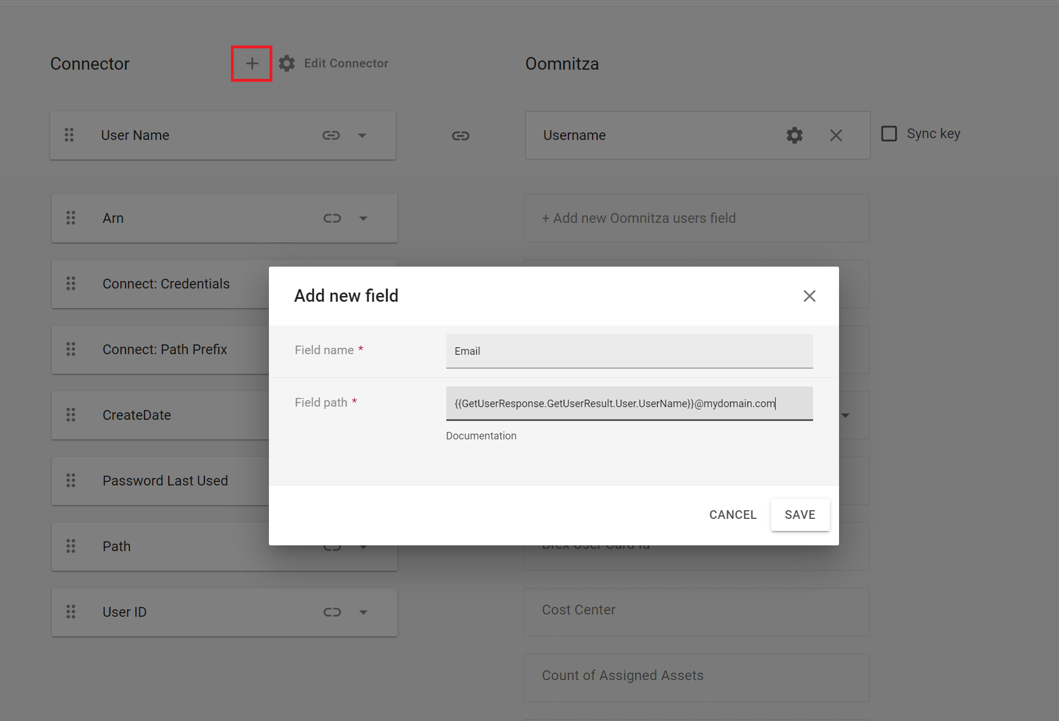Grab the drag handle of CreateDate row
Image resolution: width=1059 pixels, height=721 pixels.
point(71,415)
